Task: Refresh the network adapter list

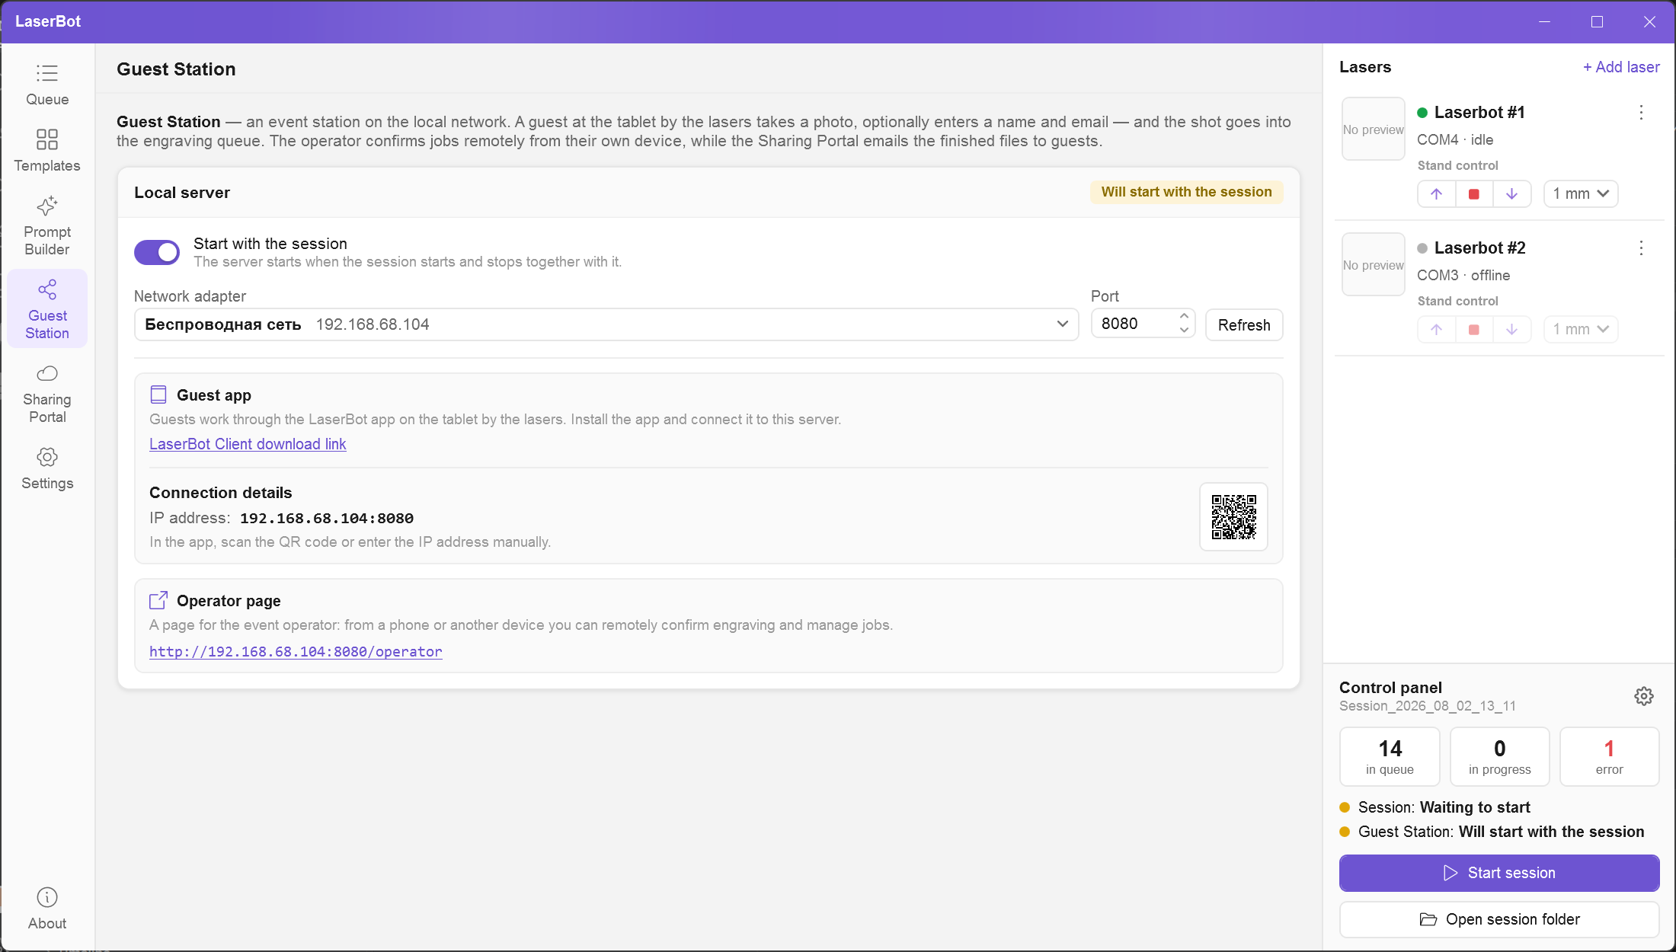Action: [x=1244, y=325]
